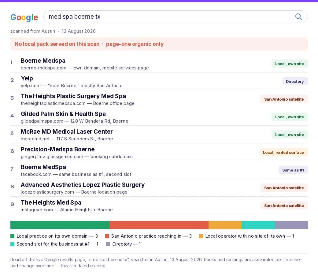Click teal legend swatch for second slot
The width and height of the screenshot is (318, 274).
12,244
